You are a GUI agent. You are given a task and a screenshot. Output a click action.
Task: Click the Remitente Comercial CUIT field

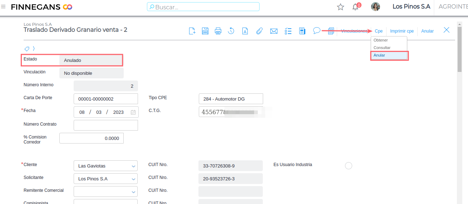pos(231,191)
